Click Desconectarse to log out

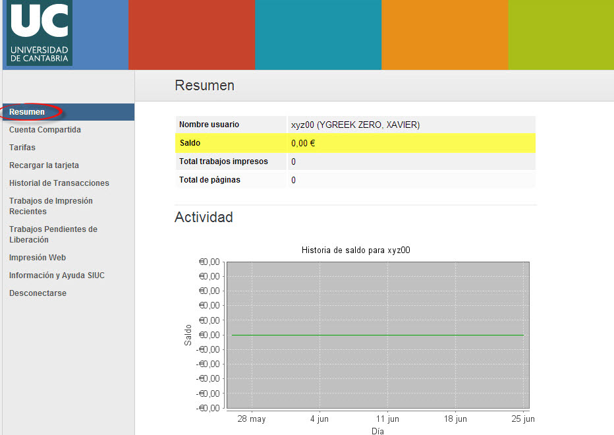click(38, 293)
